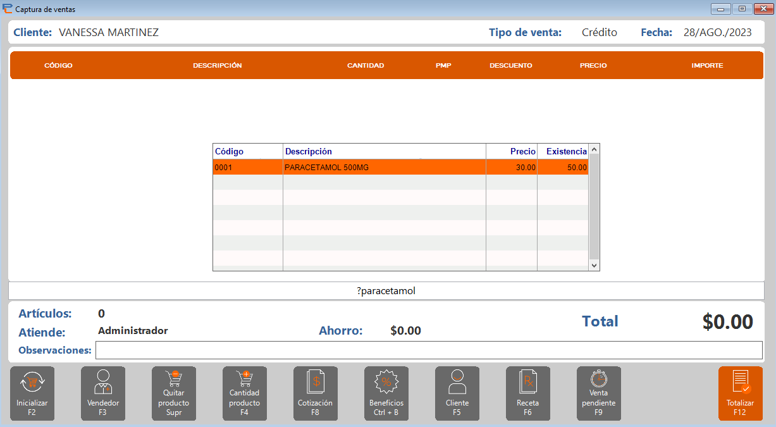Click the Inicializar F2 button

(32, 393)
